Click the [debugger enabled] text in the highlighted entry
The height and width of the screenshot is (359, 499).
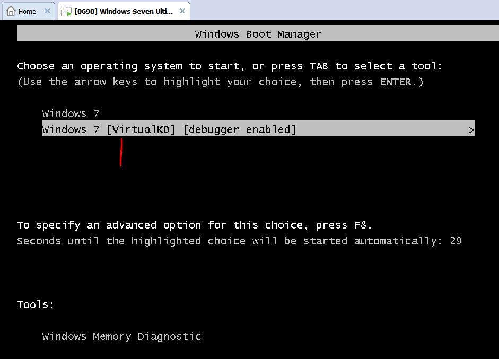pos(239,129)
